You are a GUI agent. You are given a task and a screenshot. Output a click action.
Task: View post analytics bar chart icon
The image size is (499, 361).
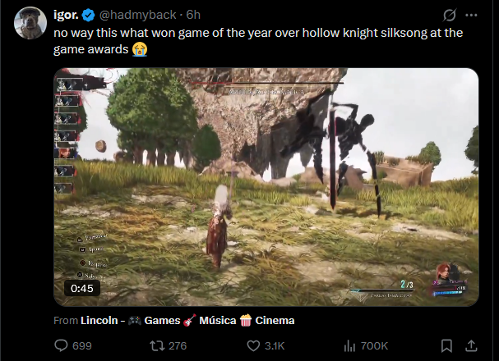[x=349, y=345]
